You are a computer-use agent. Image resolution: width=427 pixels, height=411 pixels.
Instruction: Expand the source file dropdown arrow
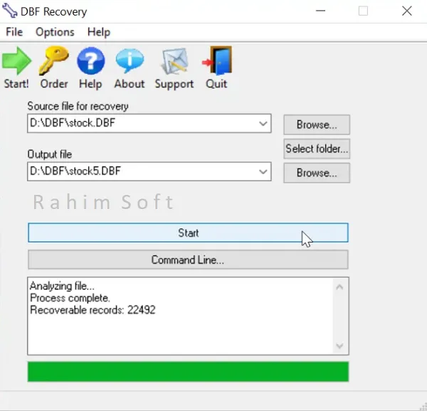click(263, 124)
